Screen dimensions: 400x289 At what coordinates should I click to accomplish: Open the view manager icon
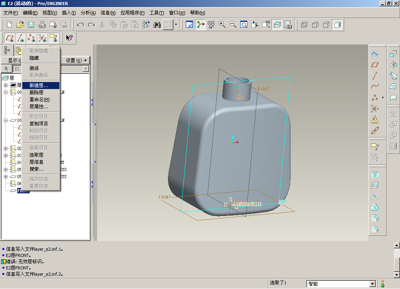[x=288, y=25]
